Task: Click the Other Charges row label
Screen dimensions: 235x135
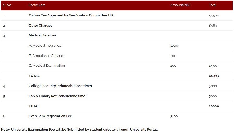Action: (x=40, y=26)
